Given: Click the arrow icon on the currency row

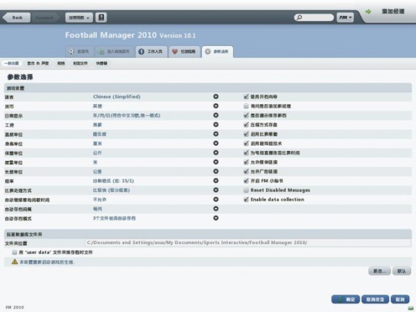Looking at the screenshot, I should pyautogui.click(x=216, y=106).
